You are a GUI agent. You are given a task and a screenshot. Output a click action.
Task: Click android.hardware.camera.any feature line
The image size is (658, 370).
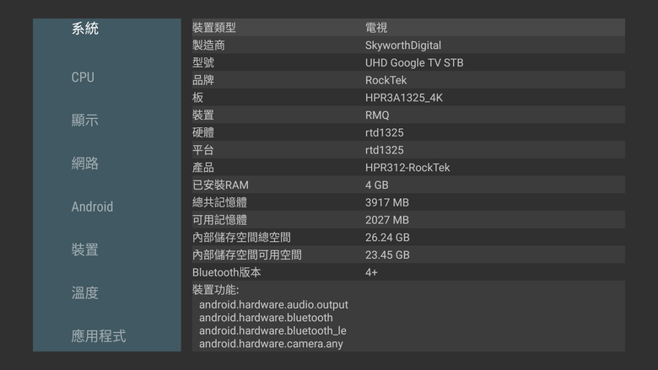tap(271, 344)
